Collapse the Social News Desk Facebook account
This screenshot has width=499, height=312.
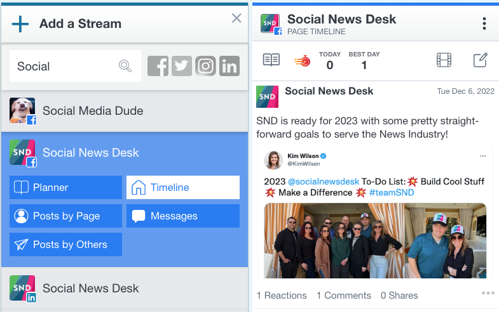click(125, 153)
